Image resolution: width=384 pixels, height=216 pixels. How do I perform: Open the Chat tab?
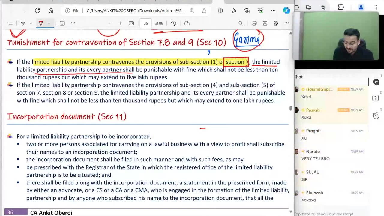tap(298, 77)
